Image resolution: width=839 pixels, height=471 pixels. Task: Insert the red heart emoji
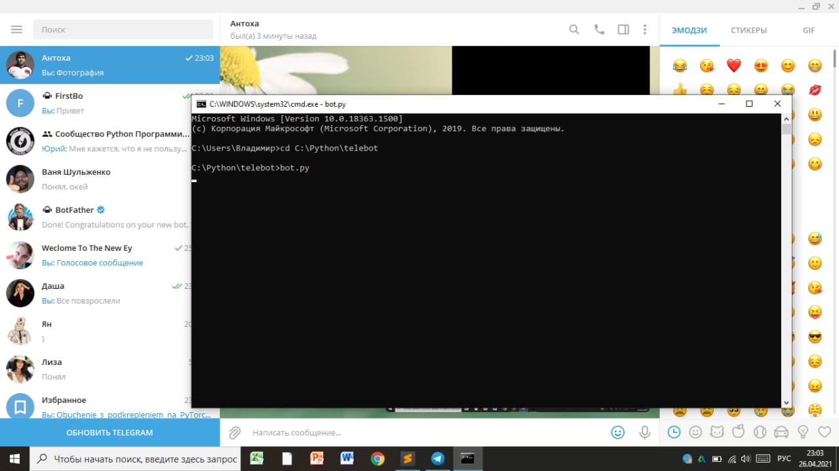733,66
